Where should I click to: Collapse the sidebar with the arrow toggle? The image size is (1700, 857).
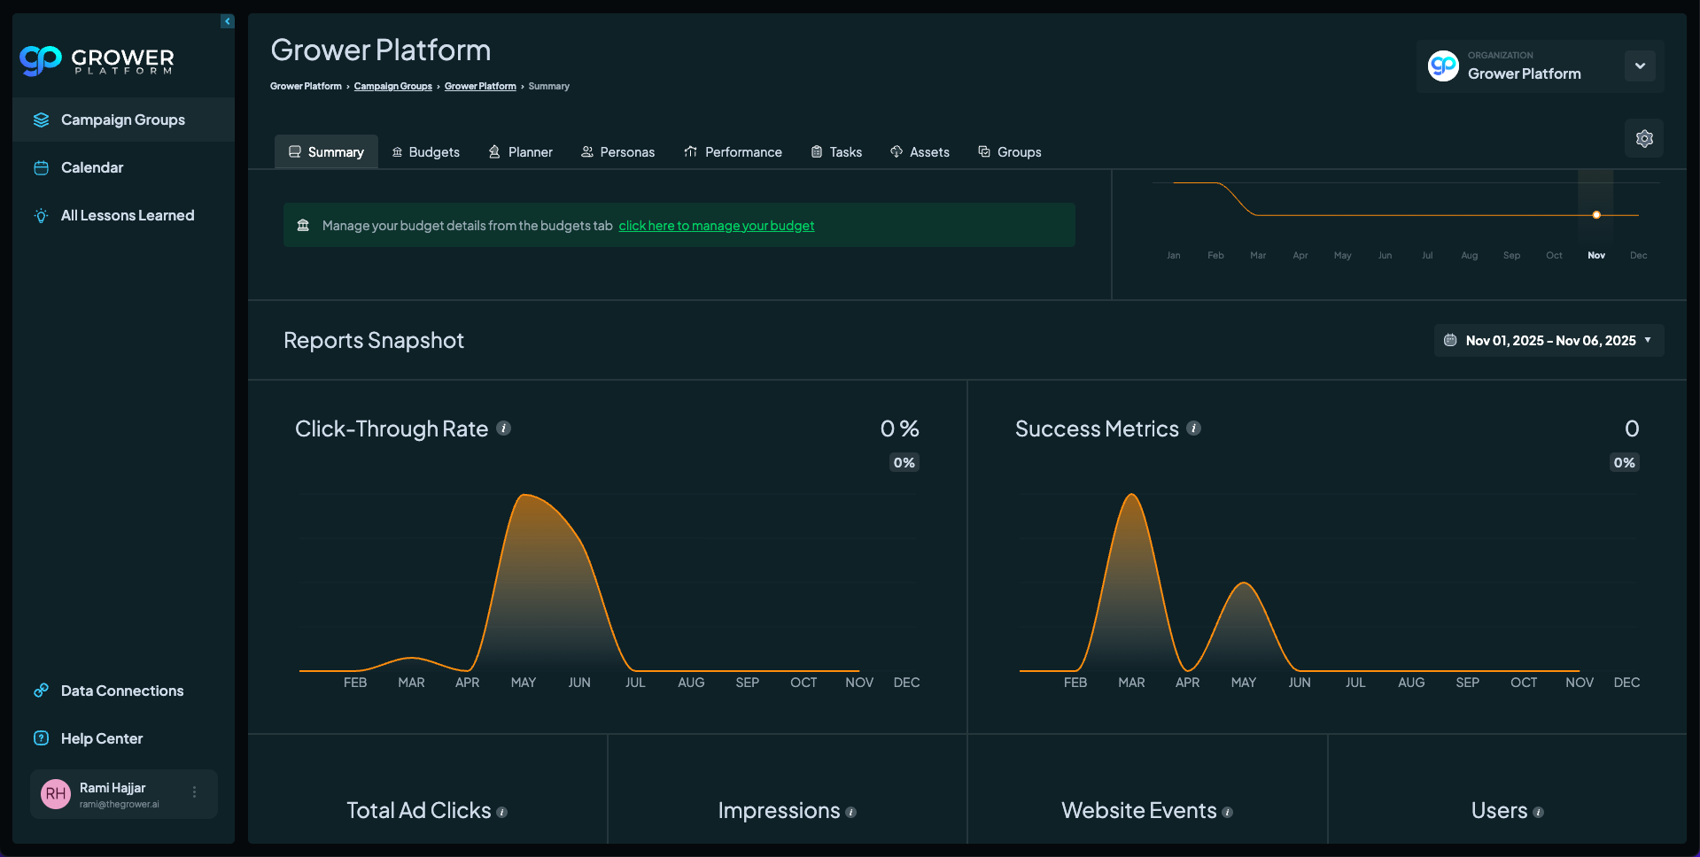pyautogui.click(x=228, y=21)
